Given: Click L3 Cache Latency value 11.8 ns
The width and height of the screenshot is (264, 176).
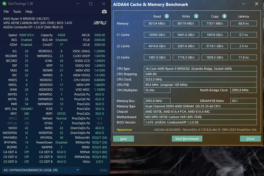Looking at the screenshot, I should pos(243,57).
